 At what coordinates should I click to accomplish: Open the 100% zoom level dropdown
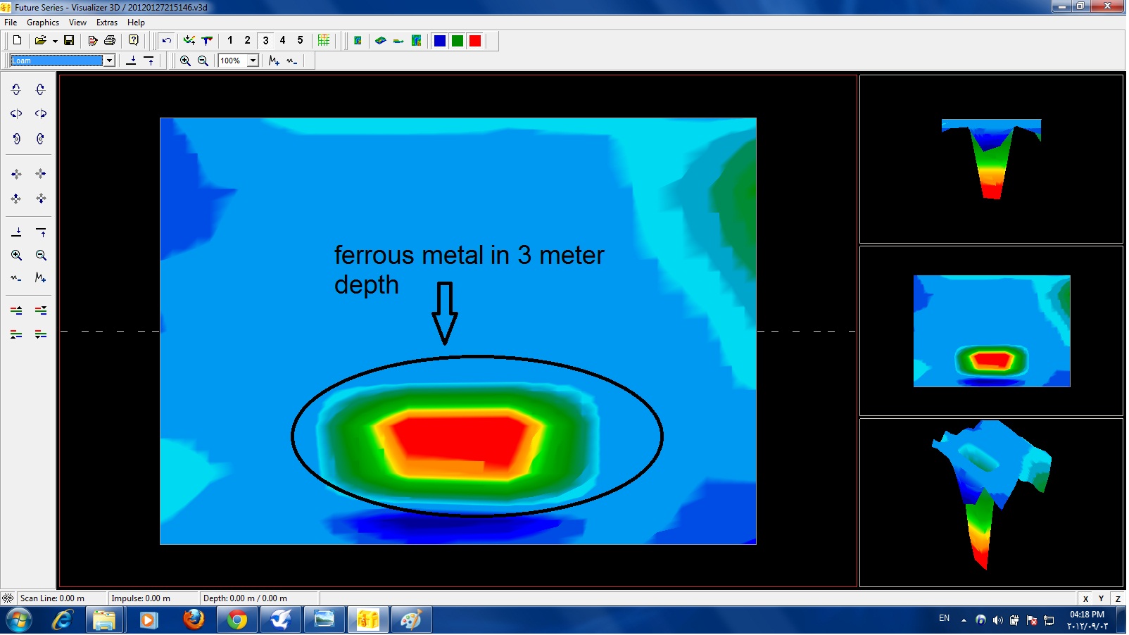[253, 61]
